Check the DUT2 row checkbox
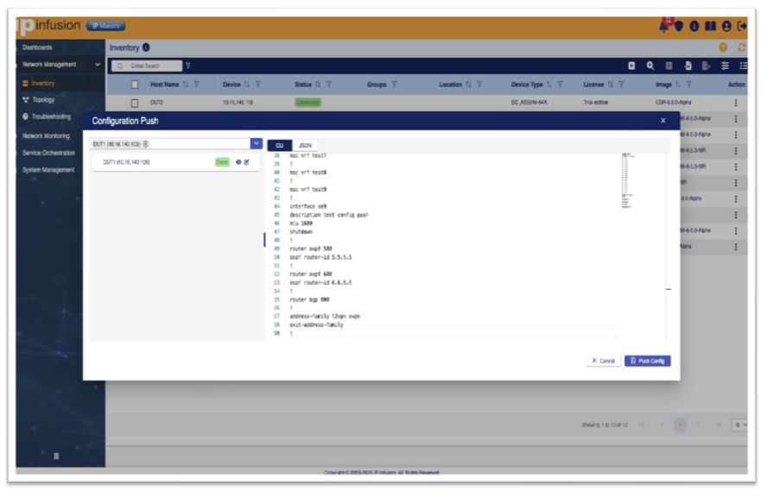Image resolution: width=767 pixels, height=497 pixels. (135, 103)
